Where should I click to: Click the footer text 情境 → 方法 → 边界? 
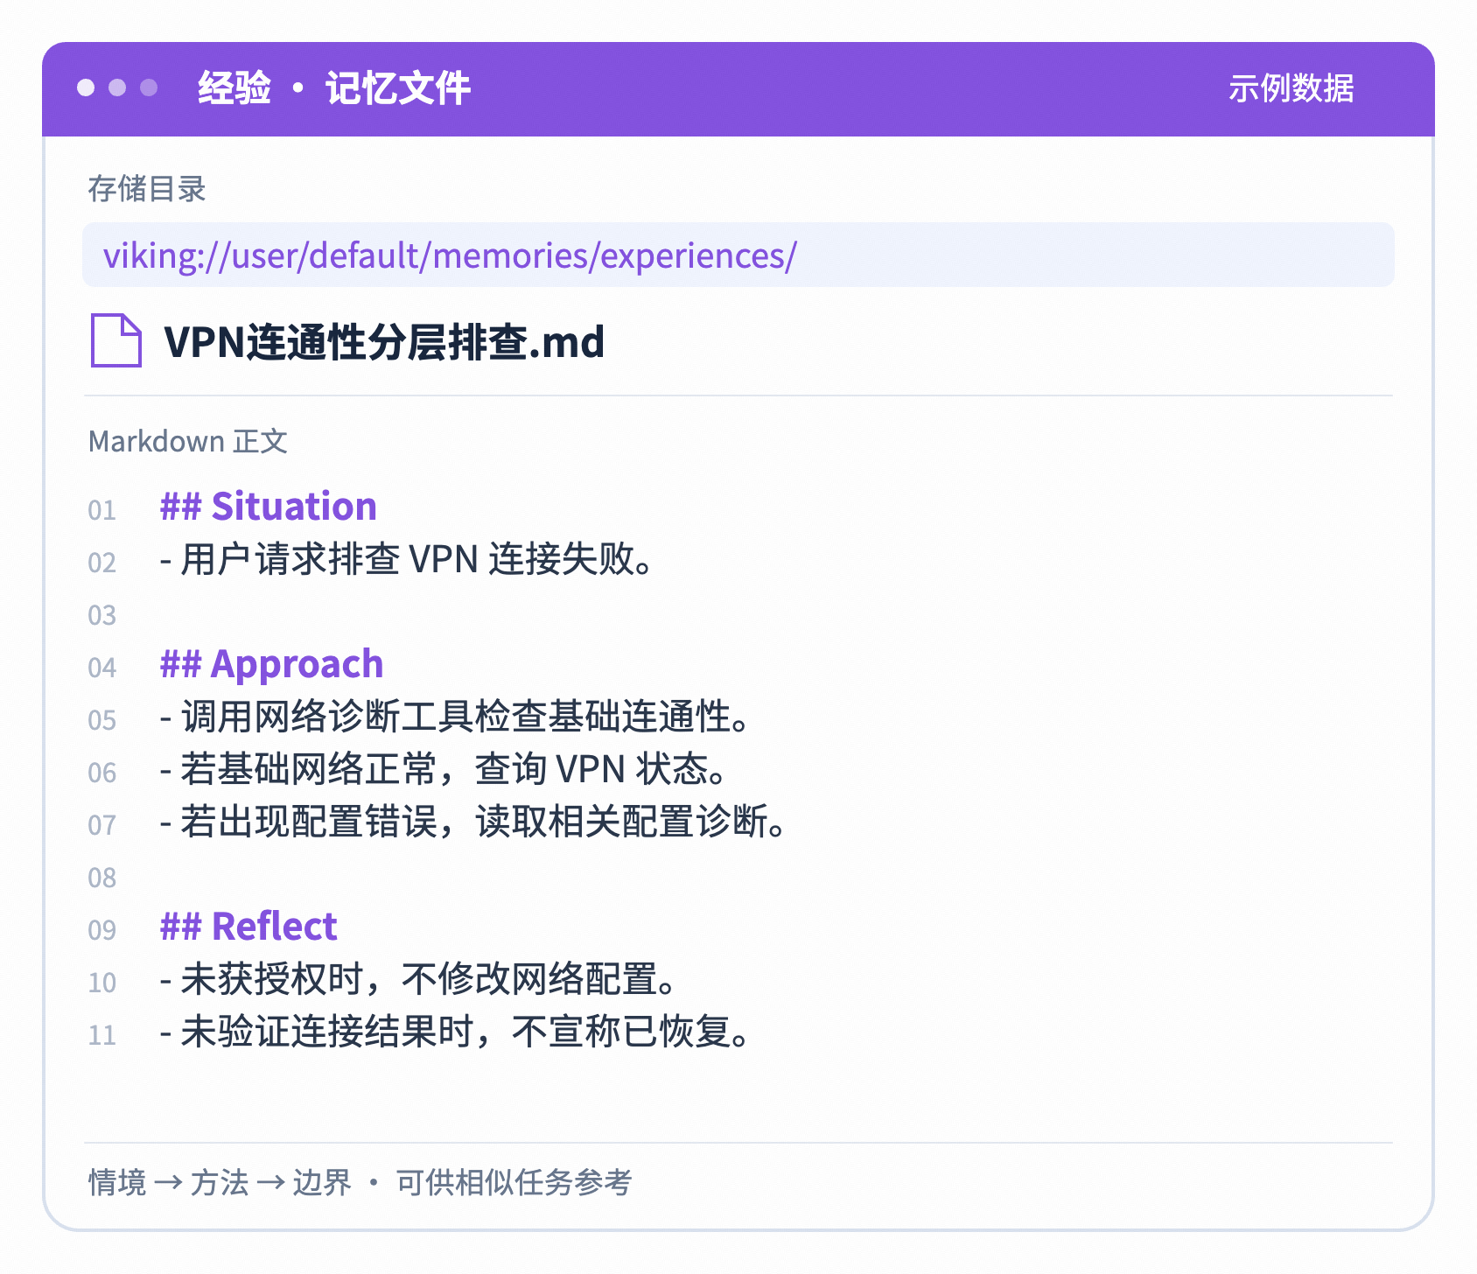pos(220,1183)
